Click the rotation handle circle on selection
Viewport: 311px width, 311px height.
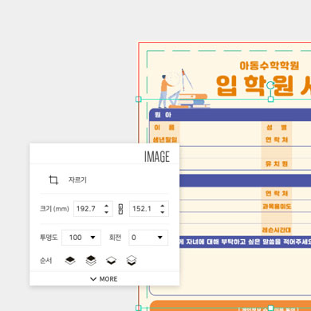point(270,85)
